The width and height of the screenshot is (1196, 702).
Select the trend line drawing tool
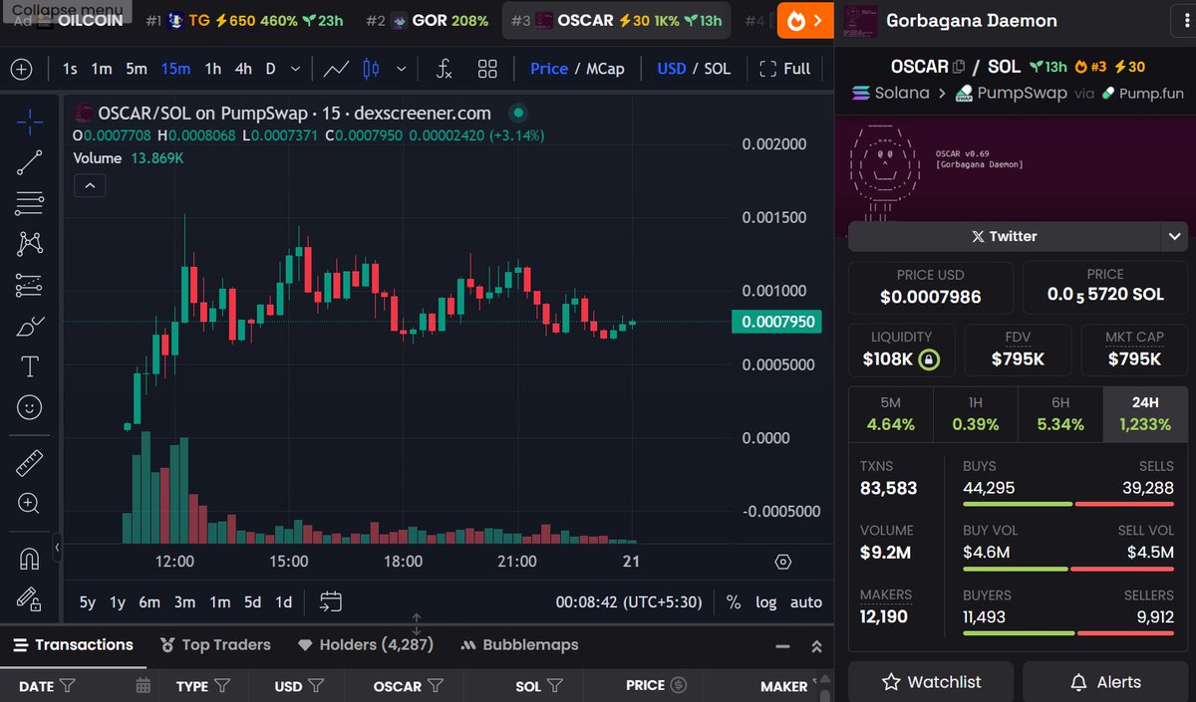(x=30, y=162)
